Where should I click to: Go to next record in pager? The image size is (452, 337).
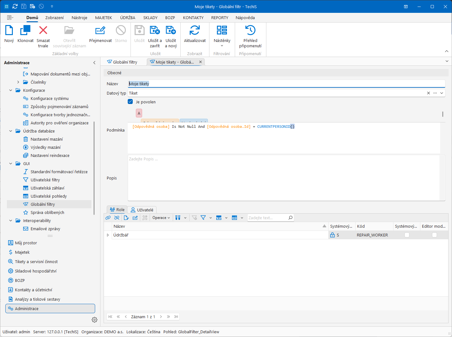[161, 317]
